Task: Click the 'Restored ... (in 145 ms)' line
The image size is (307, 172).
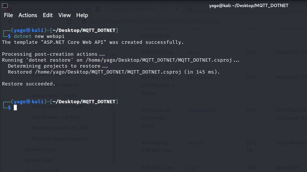Action: click(x=114, y=72)
